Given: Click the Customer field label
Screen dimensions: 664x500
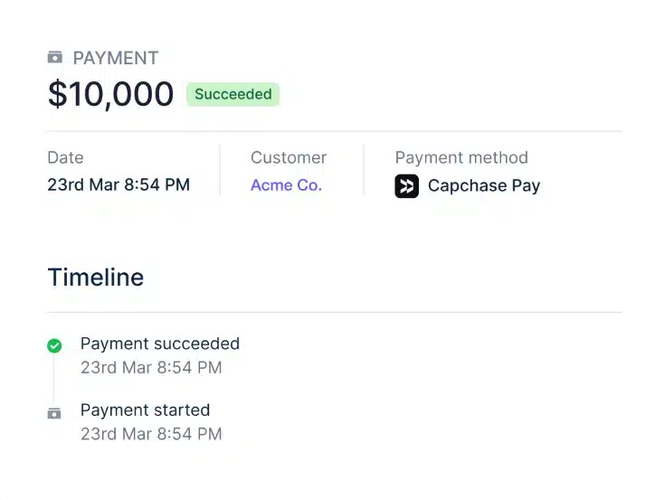Looking at the screenshot, I should tap(289, 157).
